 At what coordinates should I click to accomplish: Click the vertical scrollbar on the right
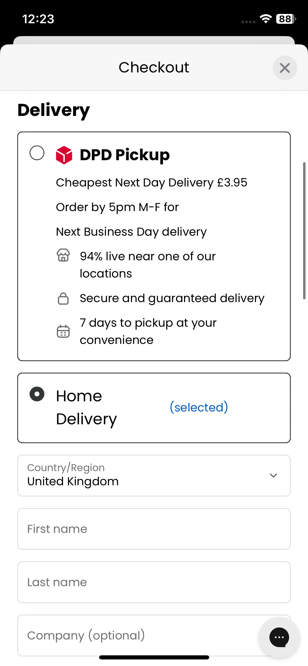[304, 231]
